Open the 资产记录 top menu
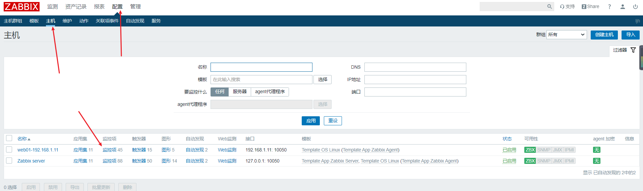The width and height of the screenshot is (643, 191). pos(76,6)
